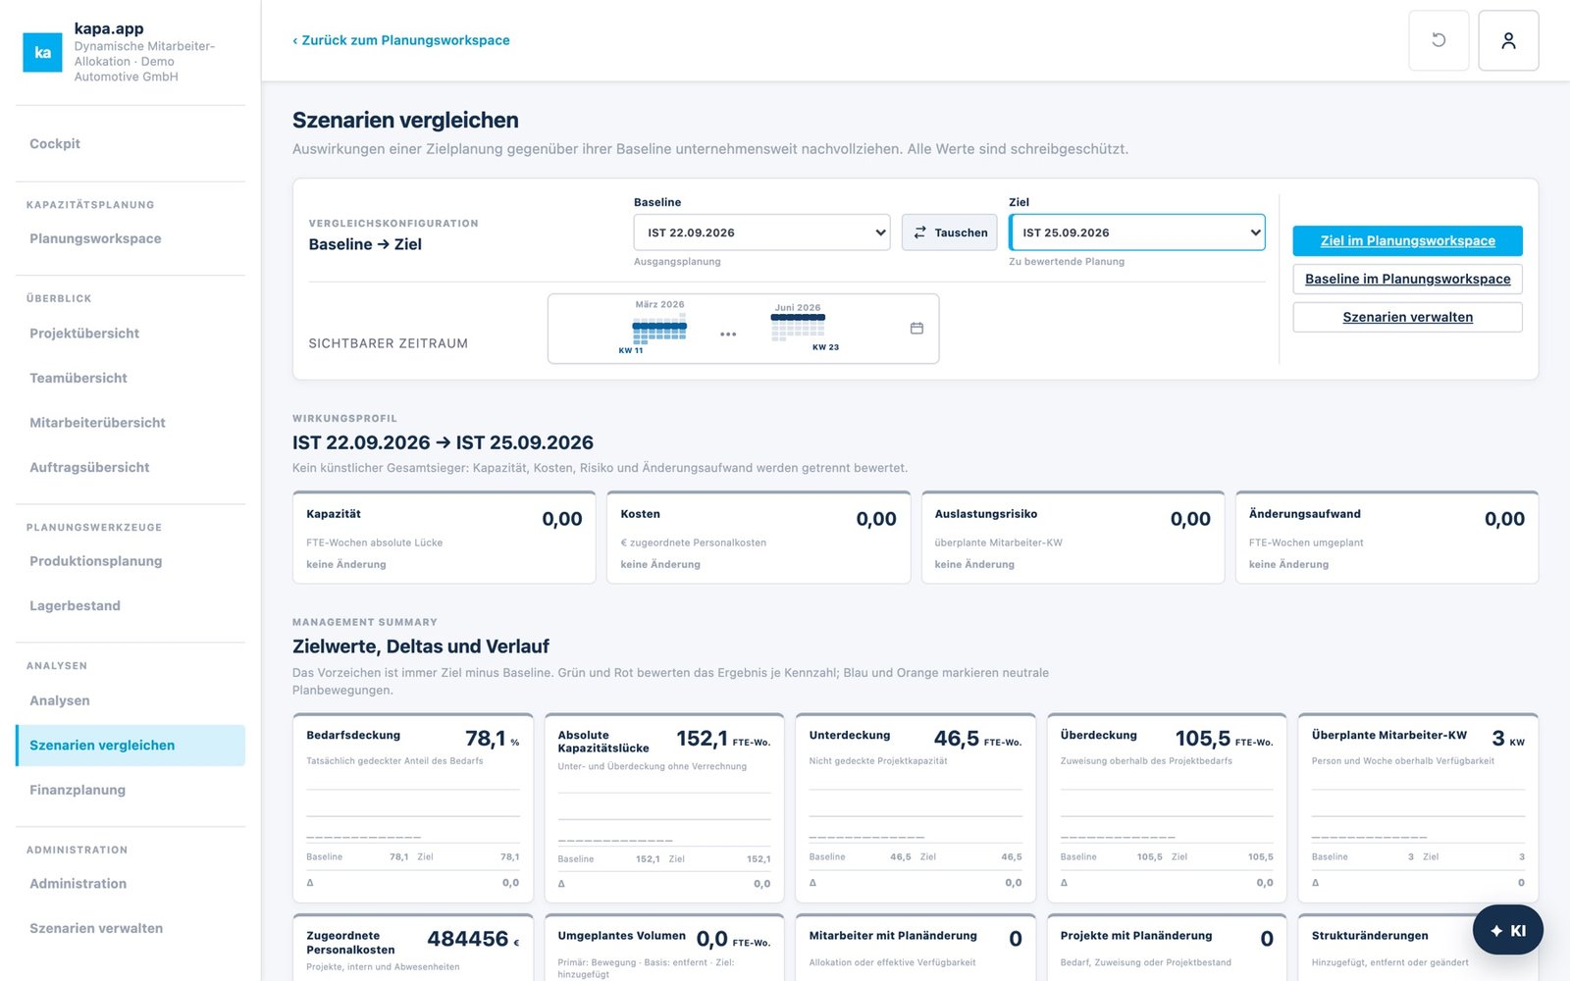Open Mitarbeiterübersicht in the sidebar
Viewport: 1570px width, 981px height.
coord(131,423)
